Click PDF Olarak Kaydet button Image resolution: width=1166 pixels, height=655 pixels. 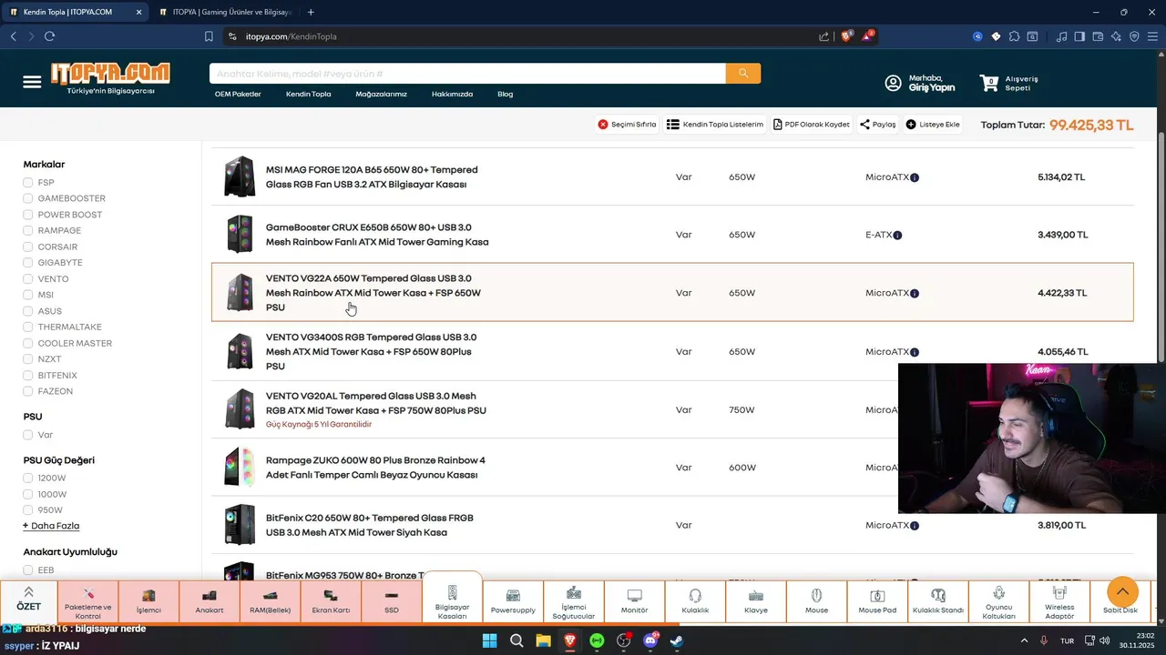[x=812, y=125]
